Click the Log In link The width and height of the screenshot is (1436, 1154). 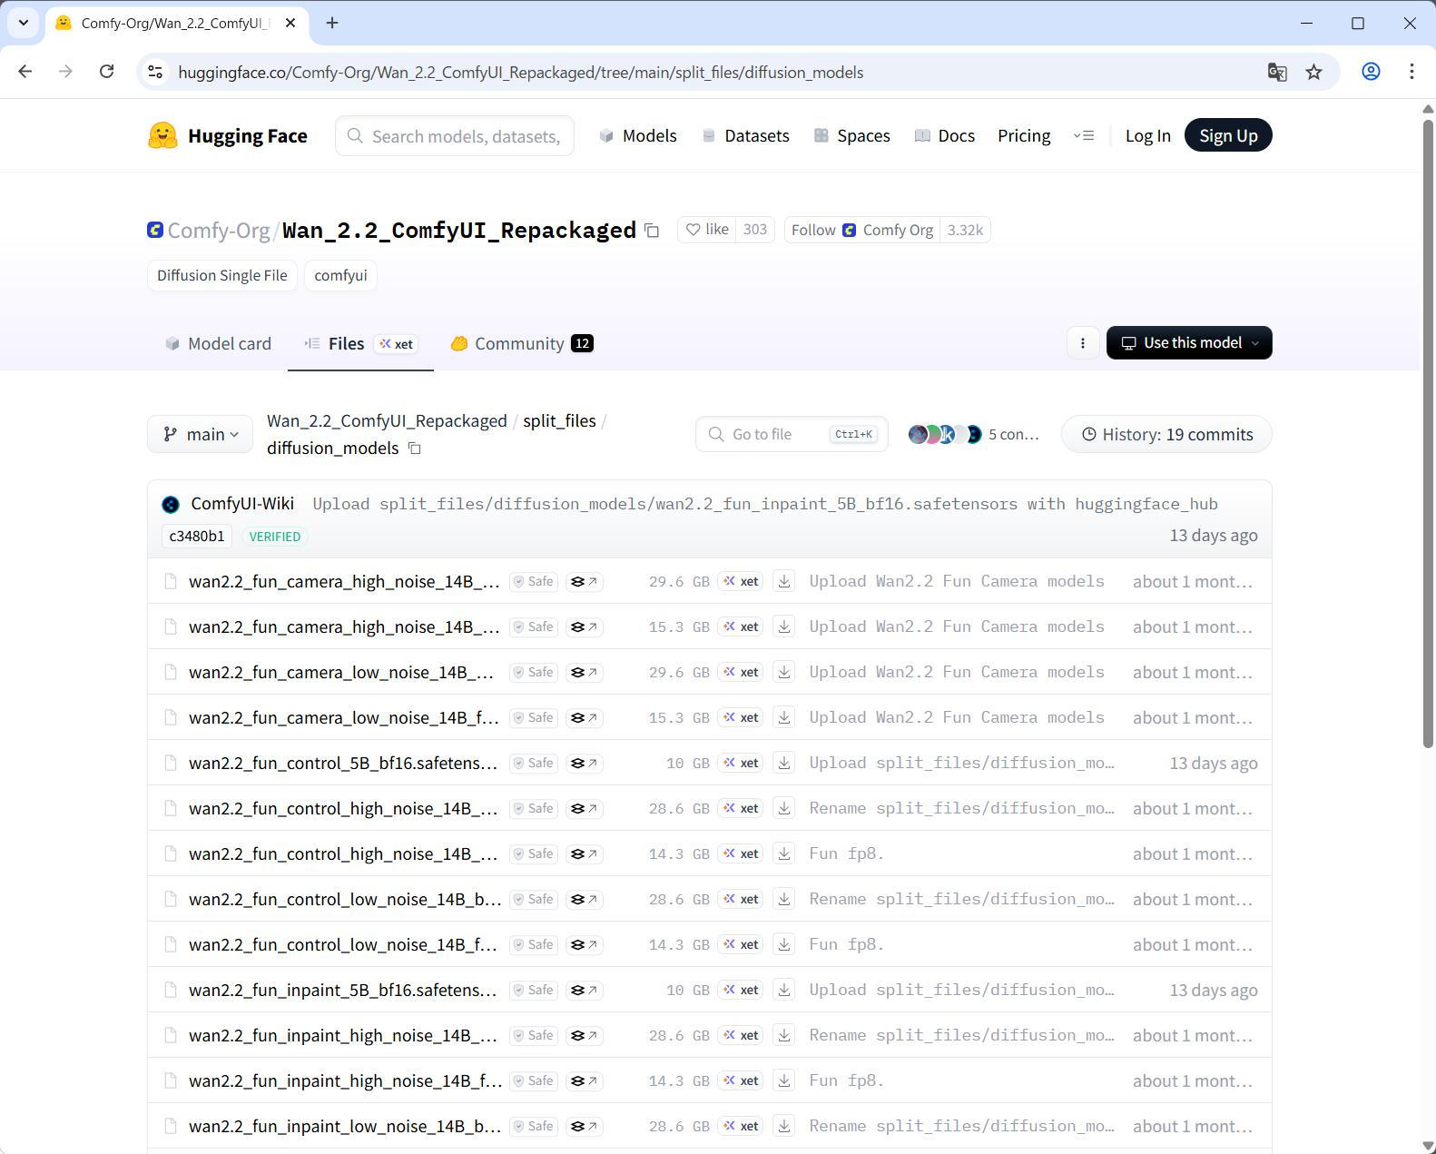(1147, 135)
